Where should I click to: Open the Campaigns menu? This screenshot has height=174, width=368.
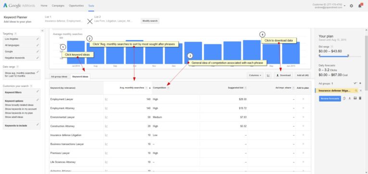(58, 6)
